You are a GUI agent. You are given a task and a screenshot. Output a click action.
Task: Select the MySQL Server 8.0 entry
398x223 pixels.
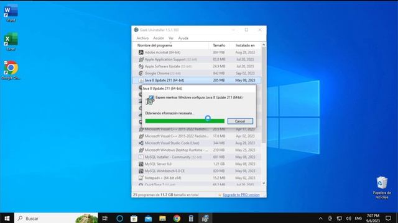click(197, 164)
